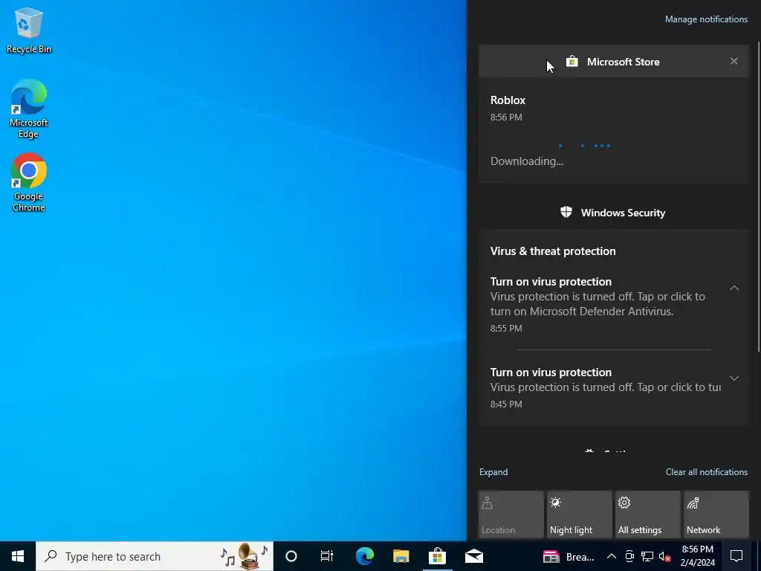Click Expand to show more quick actions

[x=493, y=472]
